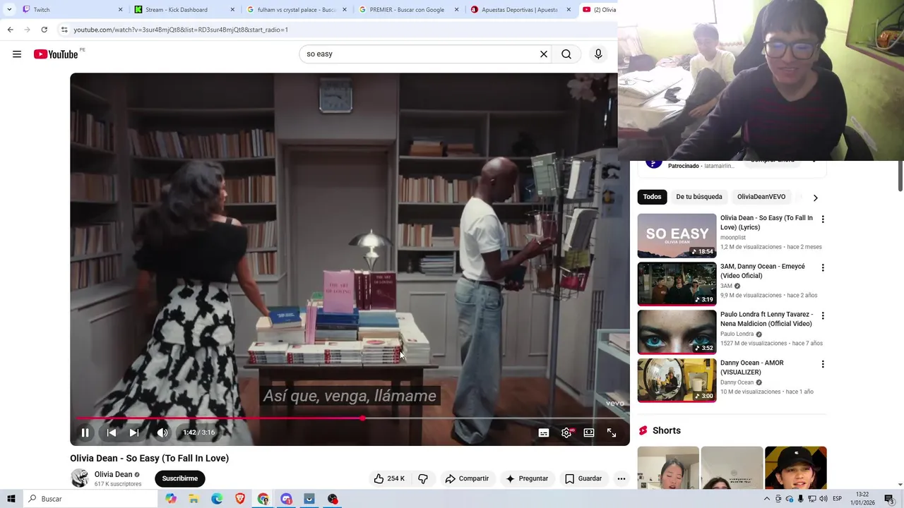
Task: Open Olivia Dean channel avatar
Action: [x=80, y=478]
